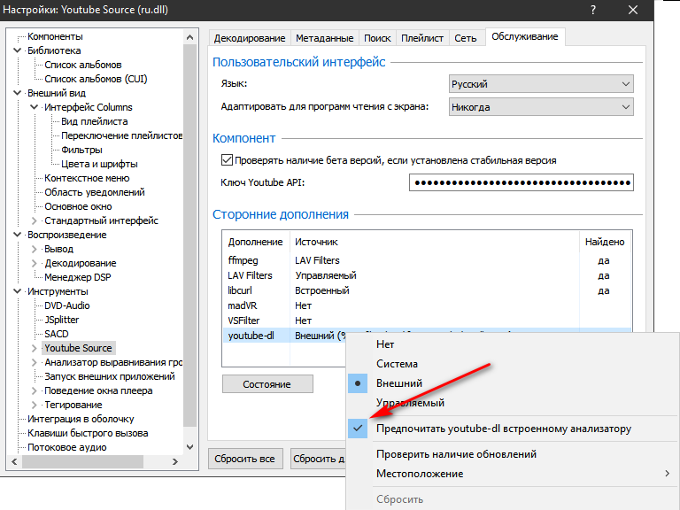Choose Система in the context menu
Image resolution: width=680 pixels, height=510 pixels.
pos(397,364)
